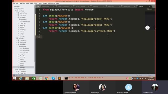This screenshot has width=168, height=94.
Task: Open the Tab Size selector in status bar
Action: pos(139,75)
